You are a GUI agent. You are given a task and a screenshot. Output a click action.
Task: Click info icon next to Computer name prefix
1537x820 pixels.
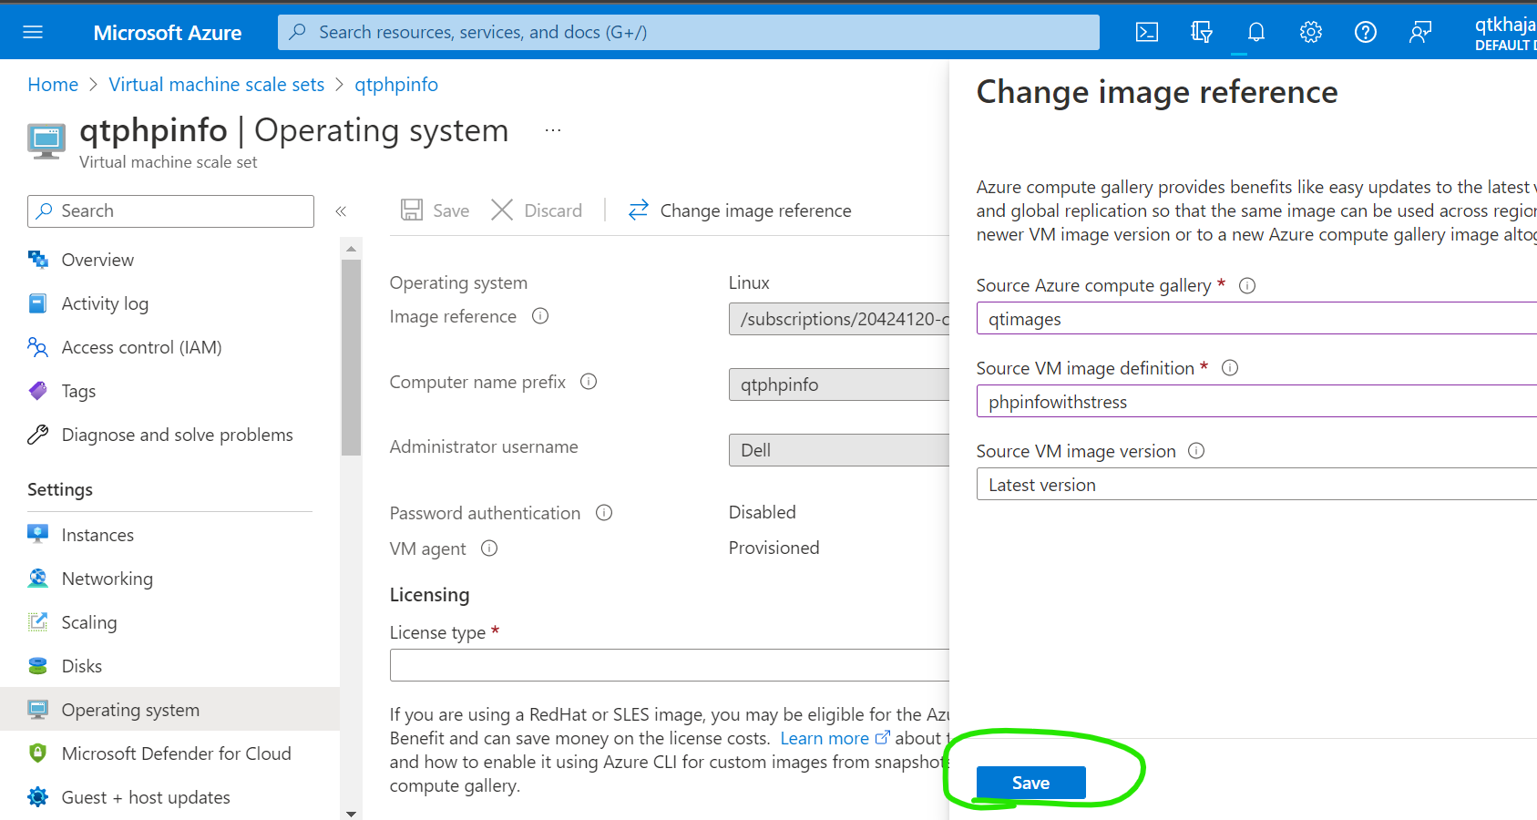point(589,382)
